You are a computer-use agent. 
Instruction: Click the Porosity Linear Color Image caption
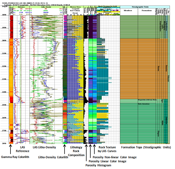108,161
